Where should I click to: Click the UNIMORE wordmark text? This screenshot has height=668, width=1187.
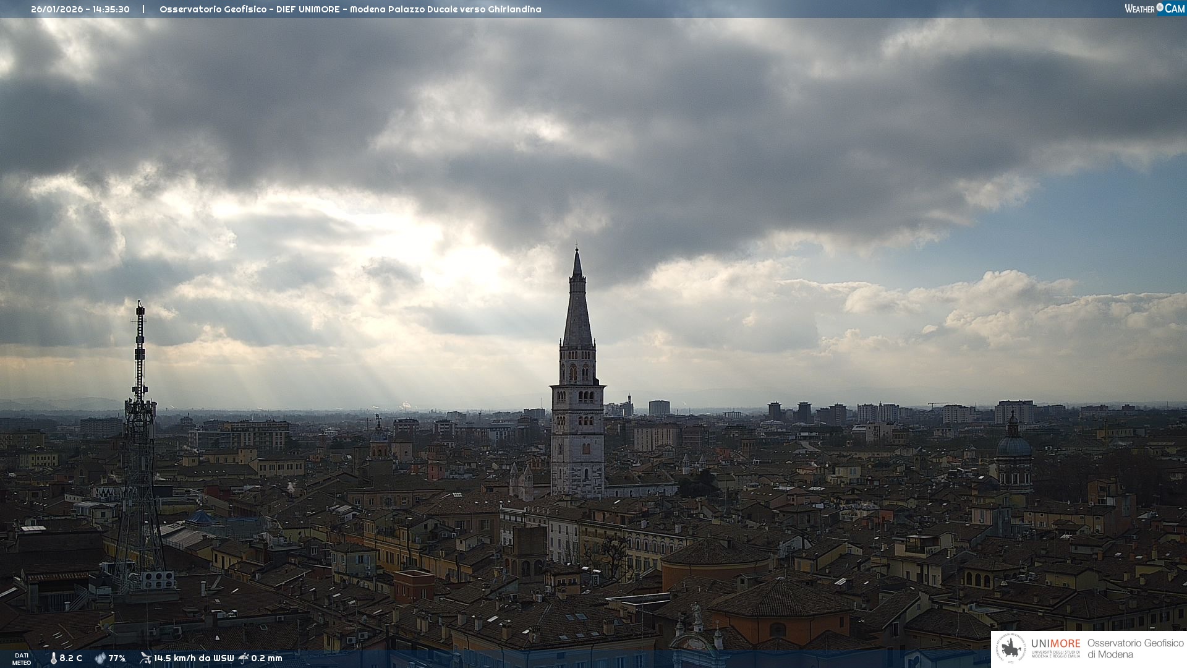pyautogui.click(x=1055, y=643)
